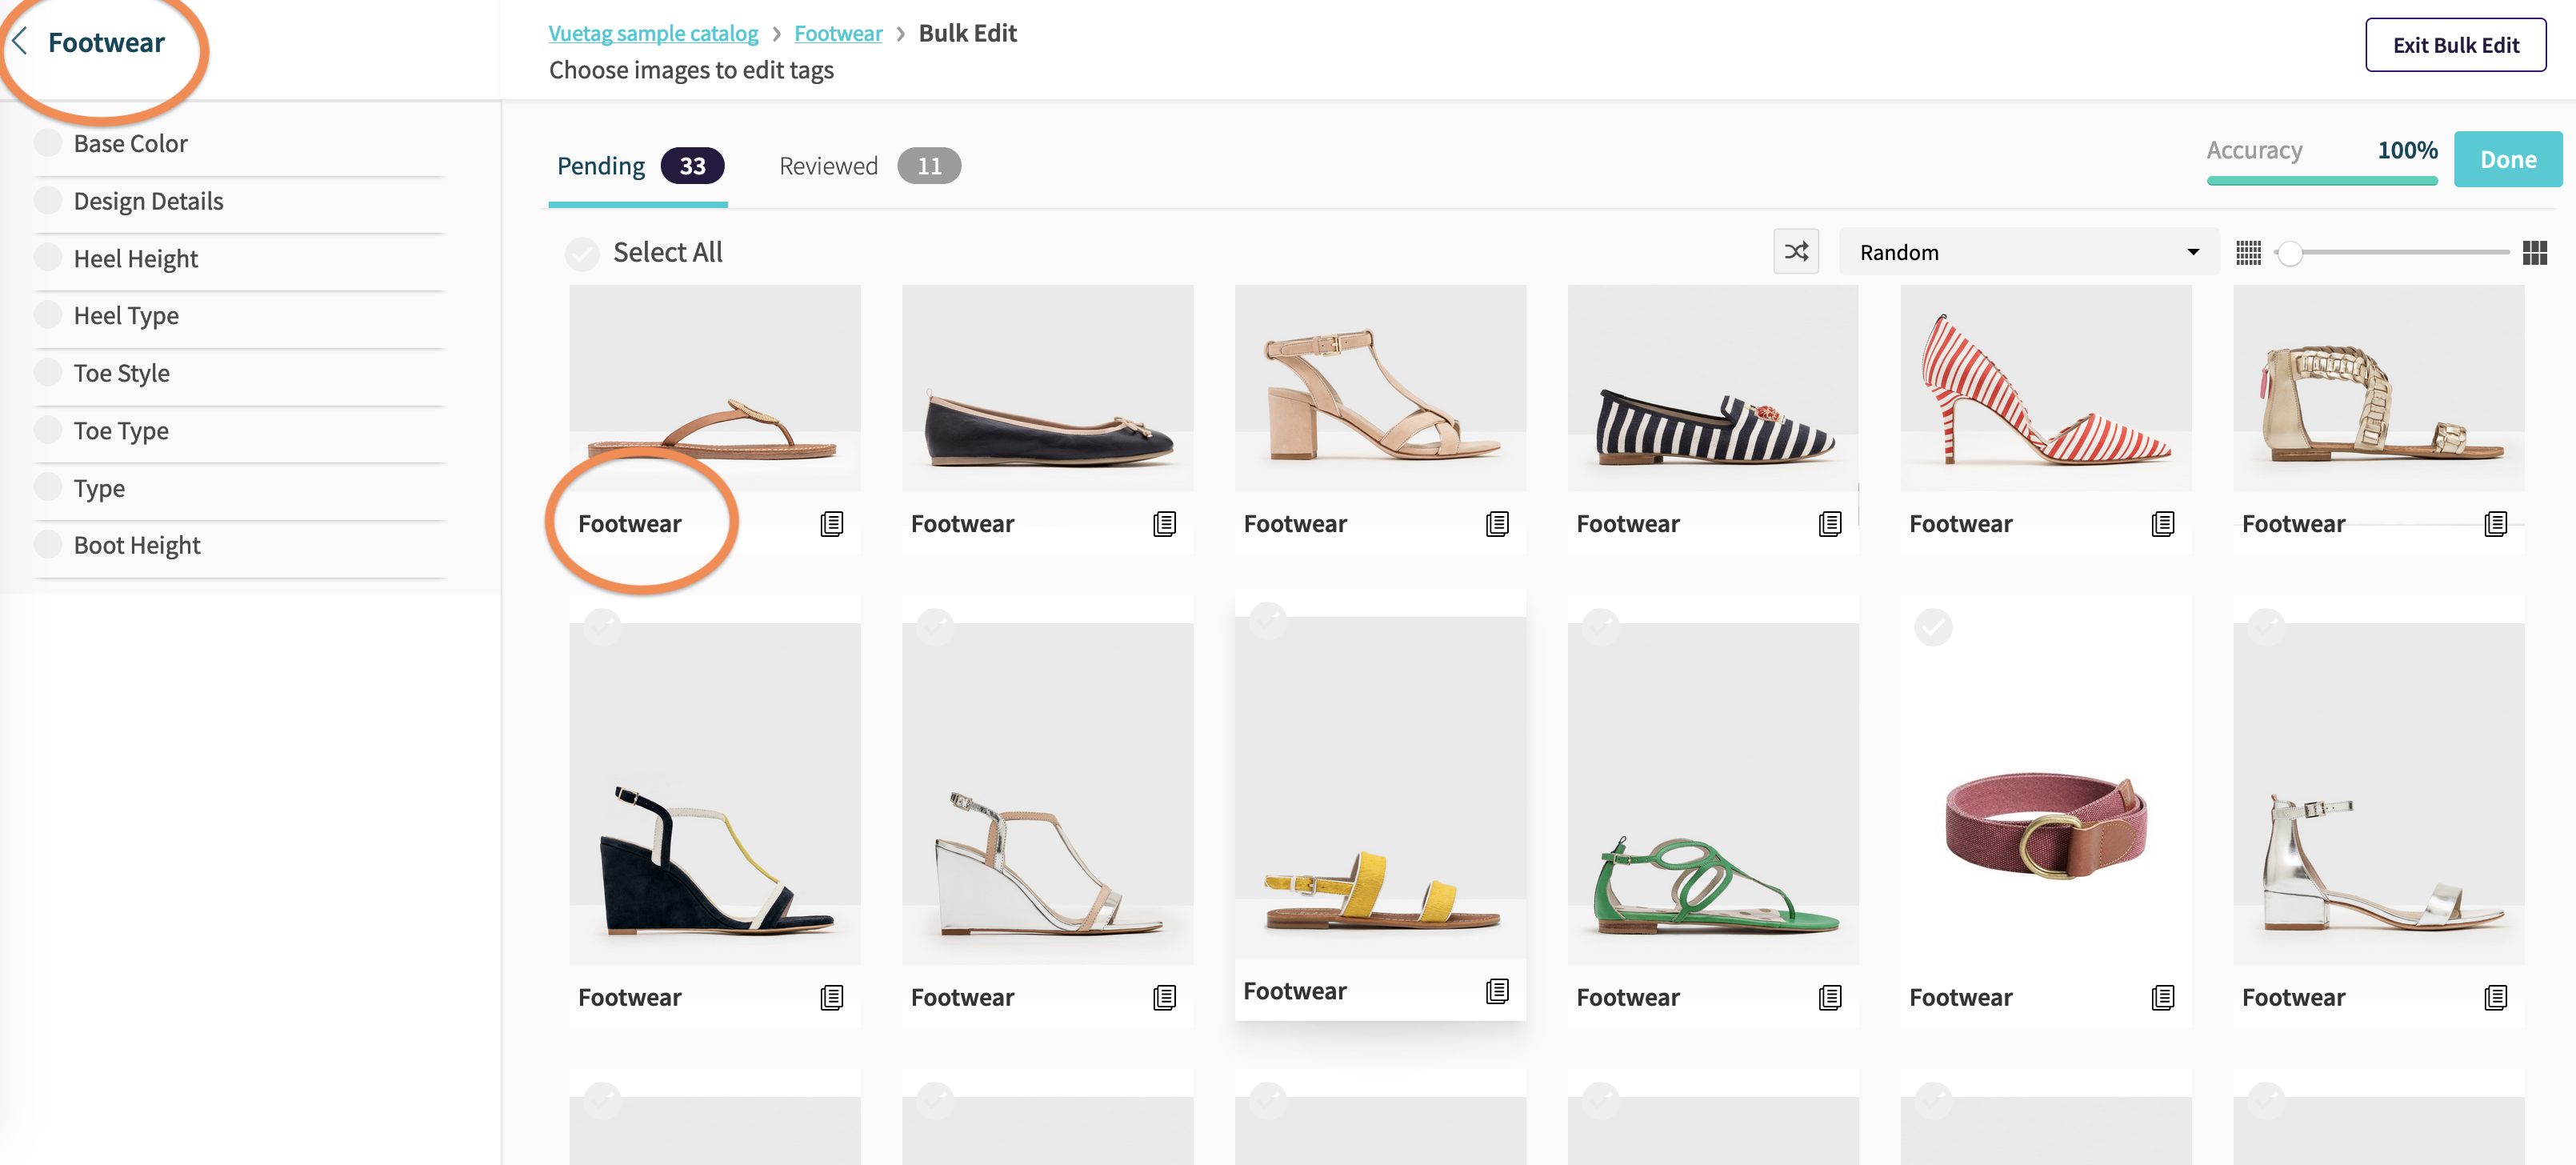Open details icon for silver block-heel sandal
Image resolution: width=2576 pixels, height=1165 pixels.
(x=2495, y=997)
